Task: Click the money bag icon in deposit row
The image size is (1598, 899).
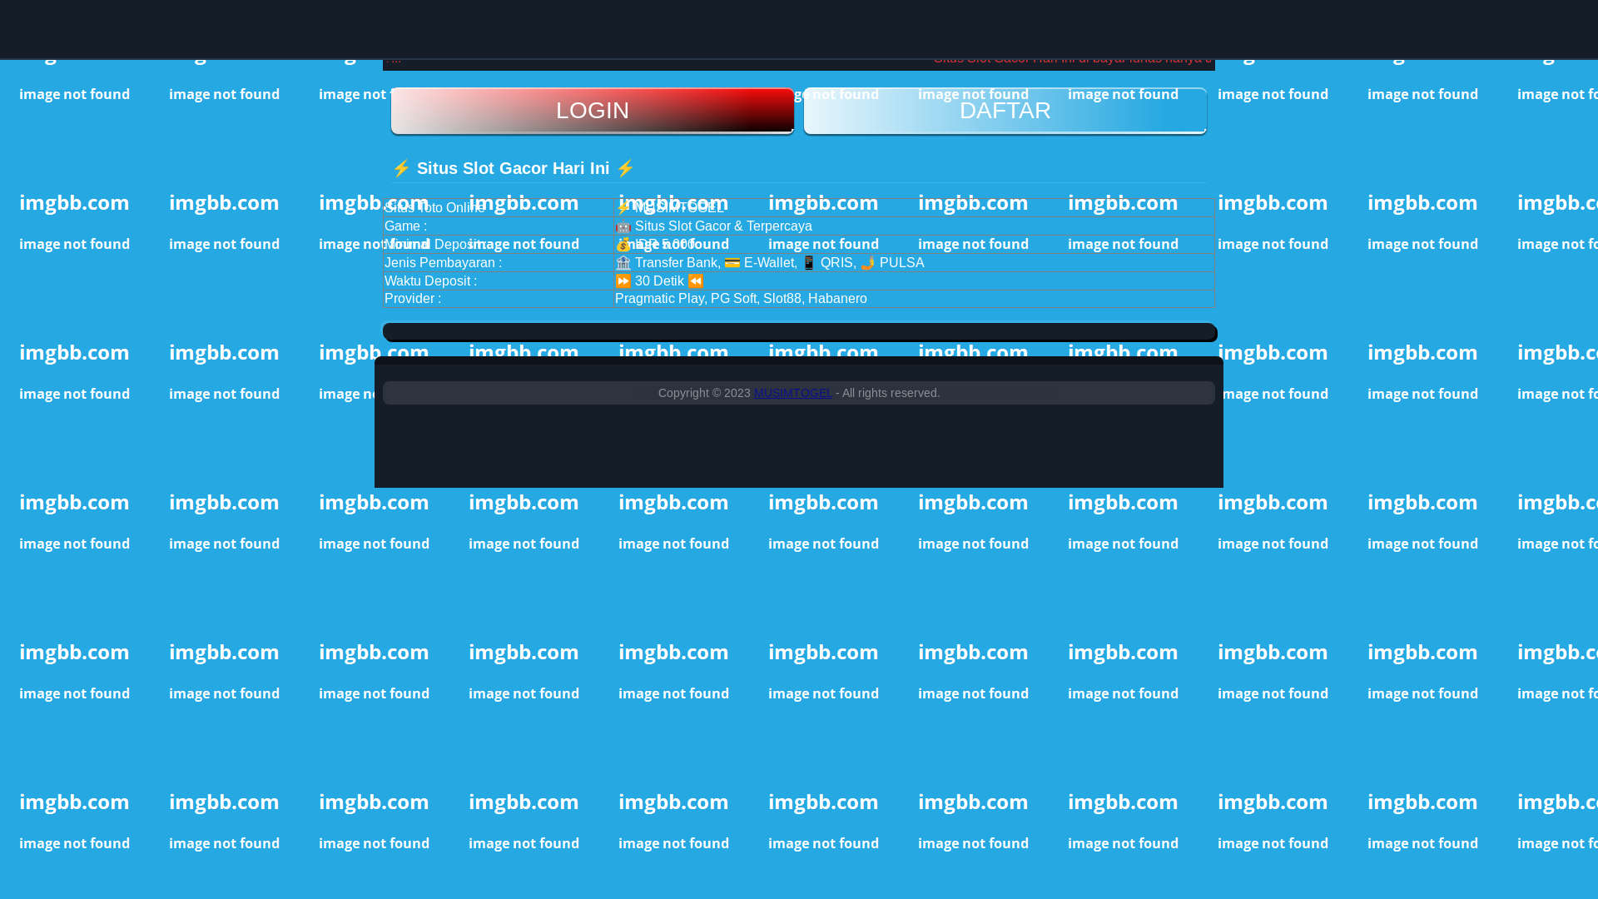Action: (x=623, y=244)
